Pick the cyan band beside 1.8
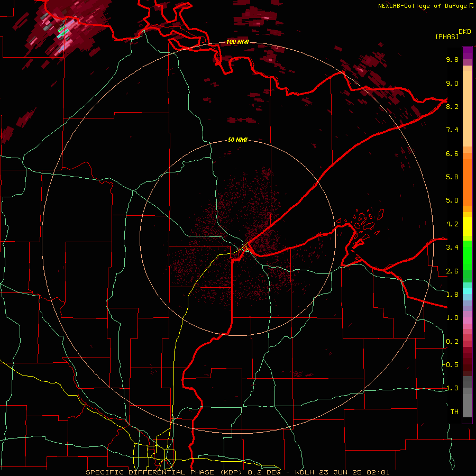 [467, 291]
